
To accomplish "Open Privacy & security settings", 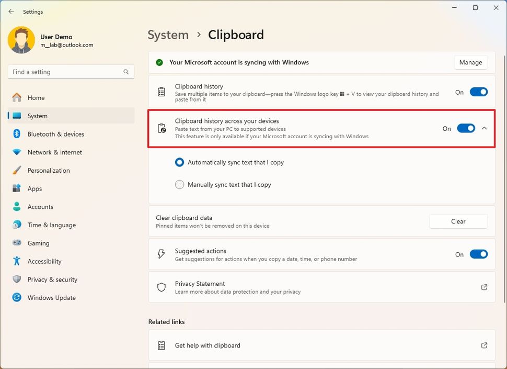I will (x=52, y=279).
